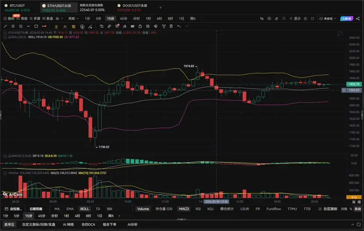Screen dimensions: 364x231
Task: Open the 委单区 bottom tab
Action: tap(9, 224)
